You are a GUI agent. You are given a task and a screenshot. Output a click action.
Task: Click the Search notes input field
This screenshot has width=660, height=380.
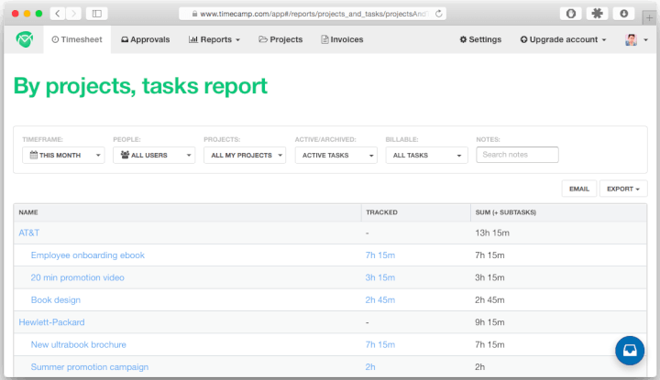point(517,155)
